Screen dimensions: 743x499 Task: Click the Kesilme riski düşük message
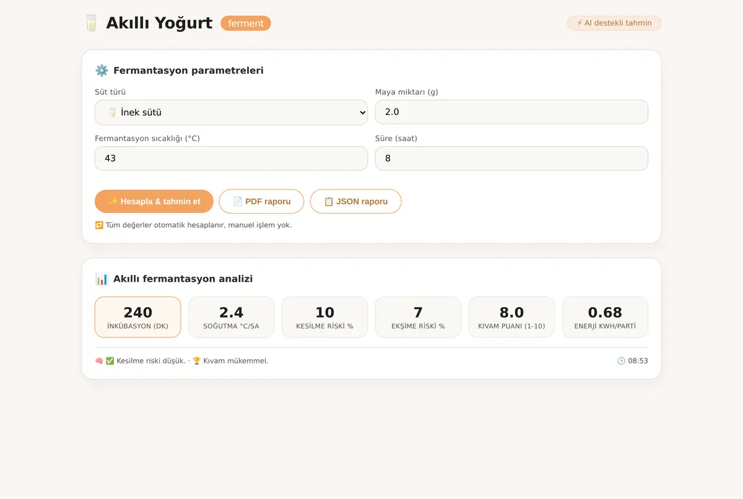click(x=151, y=361)
